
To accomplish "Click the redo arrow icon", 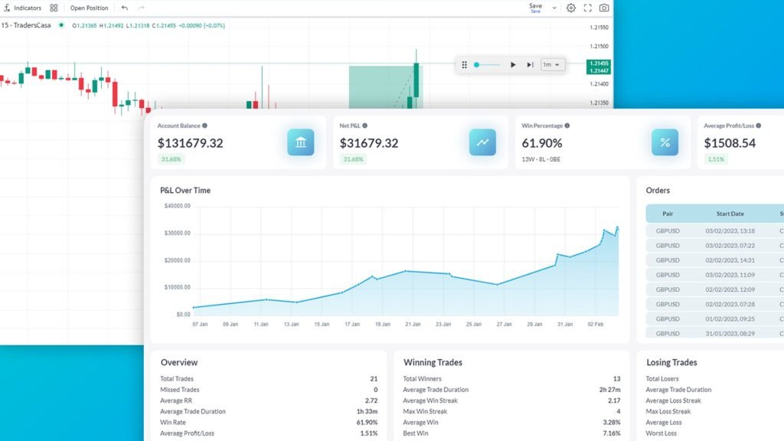I will click(x=142, y=8).
